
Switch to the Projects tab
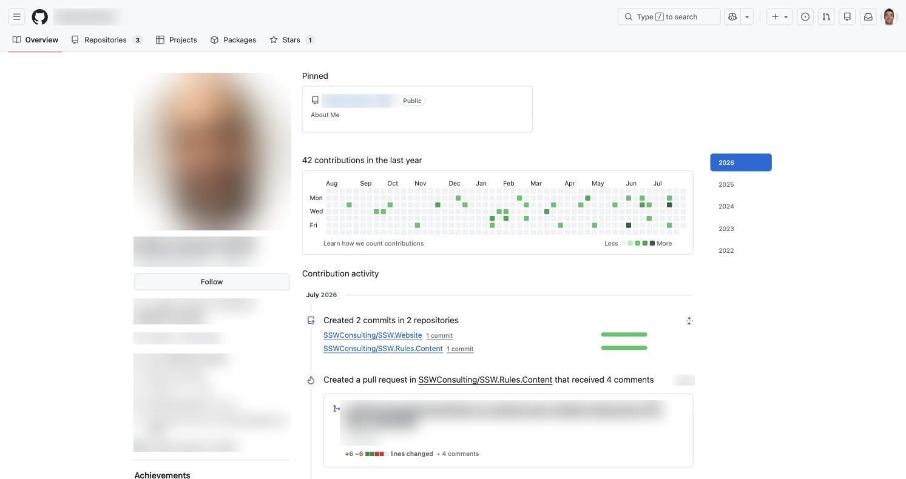177,40
